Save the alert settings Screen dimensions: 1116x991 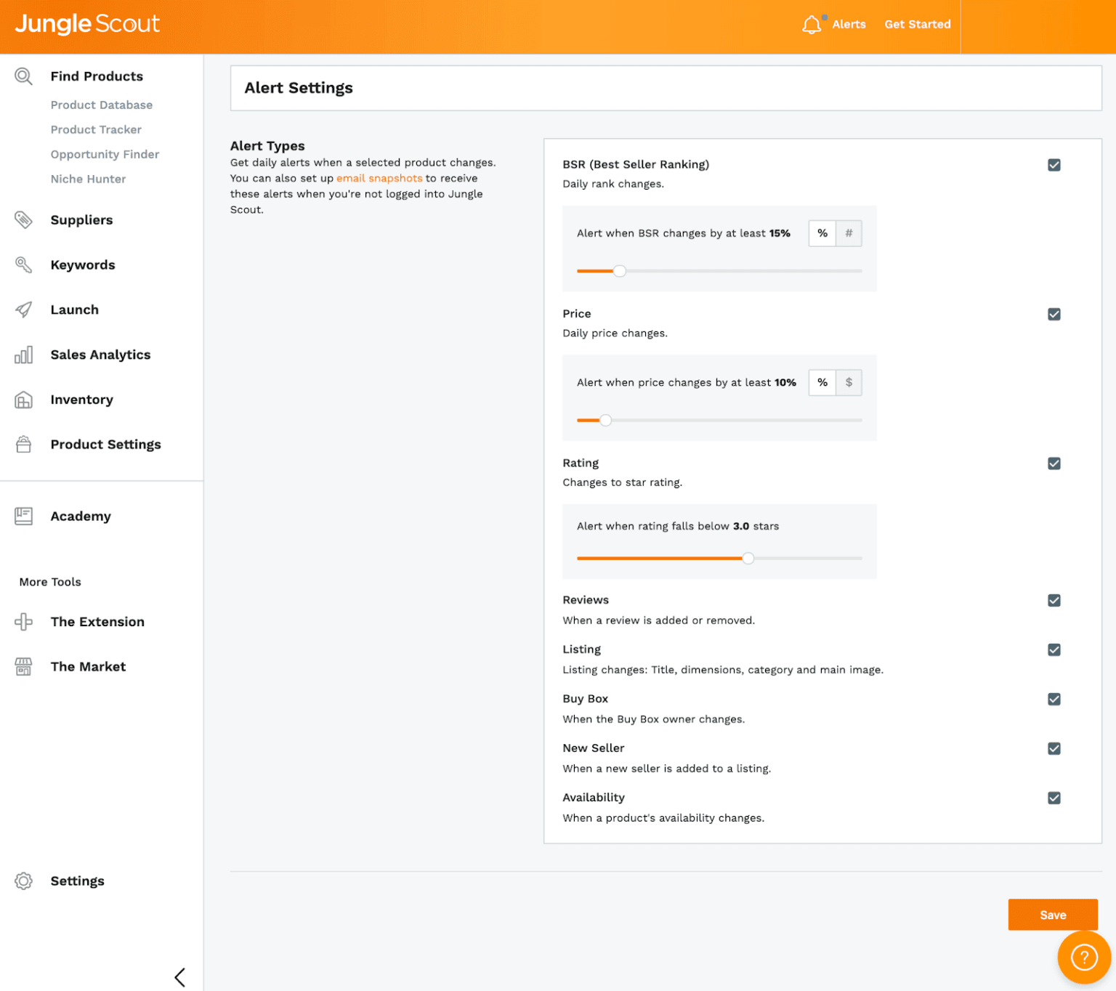pos(1052,915)
